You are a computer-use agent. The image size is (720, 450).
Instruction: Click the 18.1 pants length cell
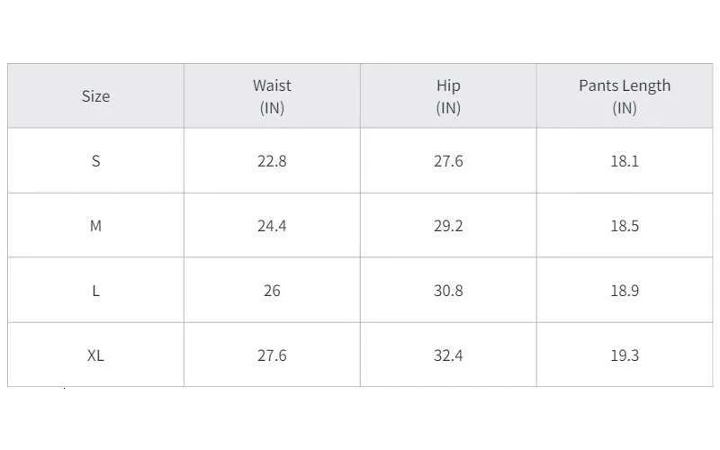pyautogui.click(x=625, y=161)
